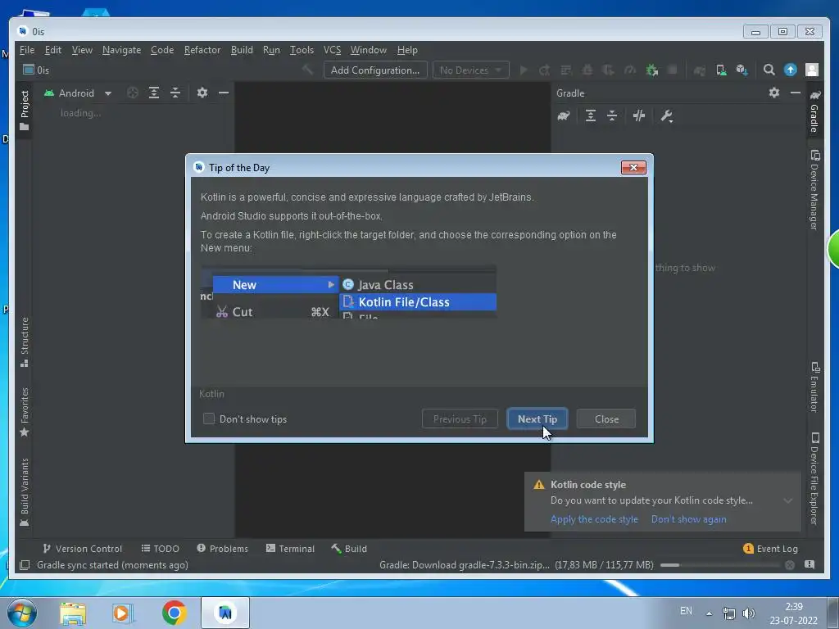Click the Don't show again link

coord(688,519)
